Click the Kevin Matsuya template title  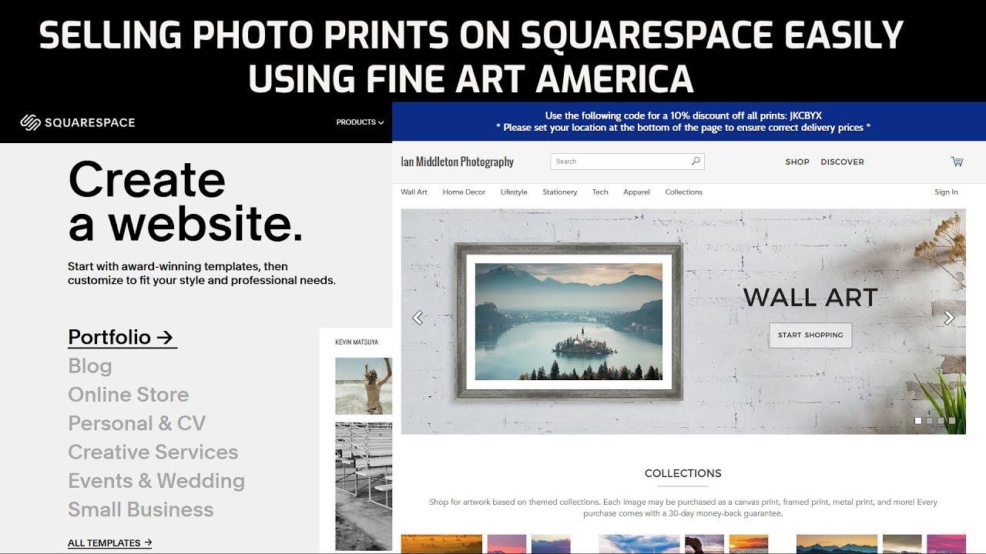coord(357,342)
